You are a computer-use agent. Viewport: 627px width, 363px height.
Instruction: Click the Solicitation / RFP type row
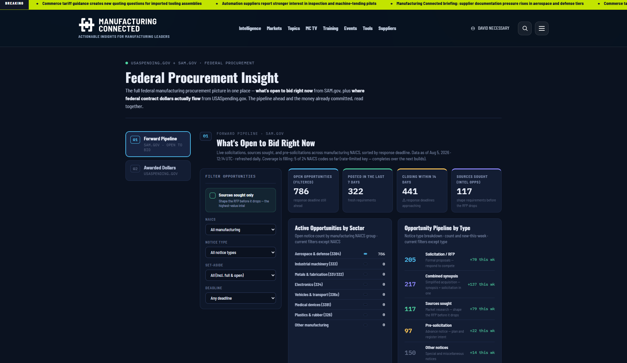(450, 260)
